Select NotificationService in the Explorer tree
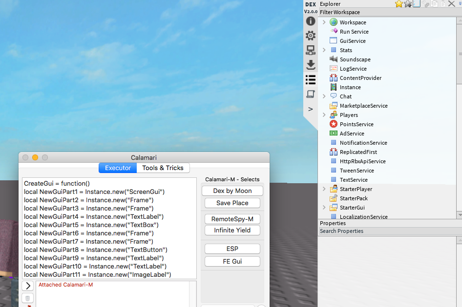 coord(363,143)
